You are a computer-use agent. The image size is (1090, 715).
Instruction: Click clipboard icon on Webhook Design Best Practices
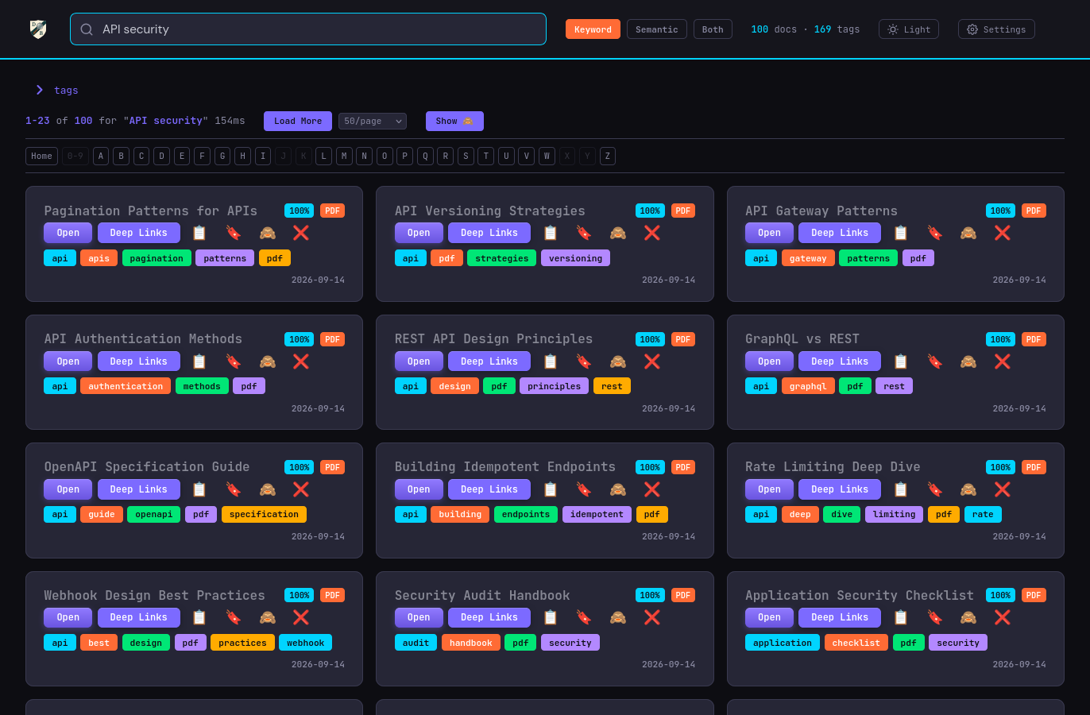pyautogui.click(x=199, y=617)
